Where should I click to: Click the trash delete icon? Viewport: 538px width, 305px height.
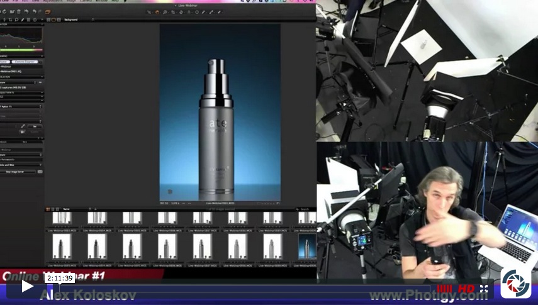pos(19,12)
